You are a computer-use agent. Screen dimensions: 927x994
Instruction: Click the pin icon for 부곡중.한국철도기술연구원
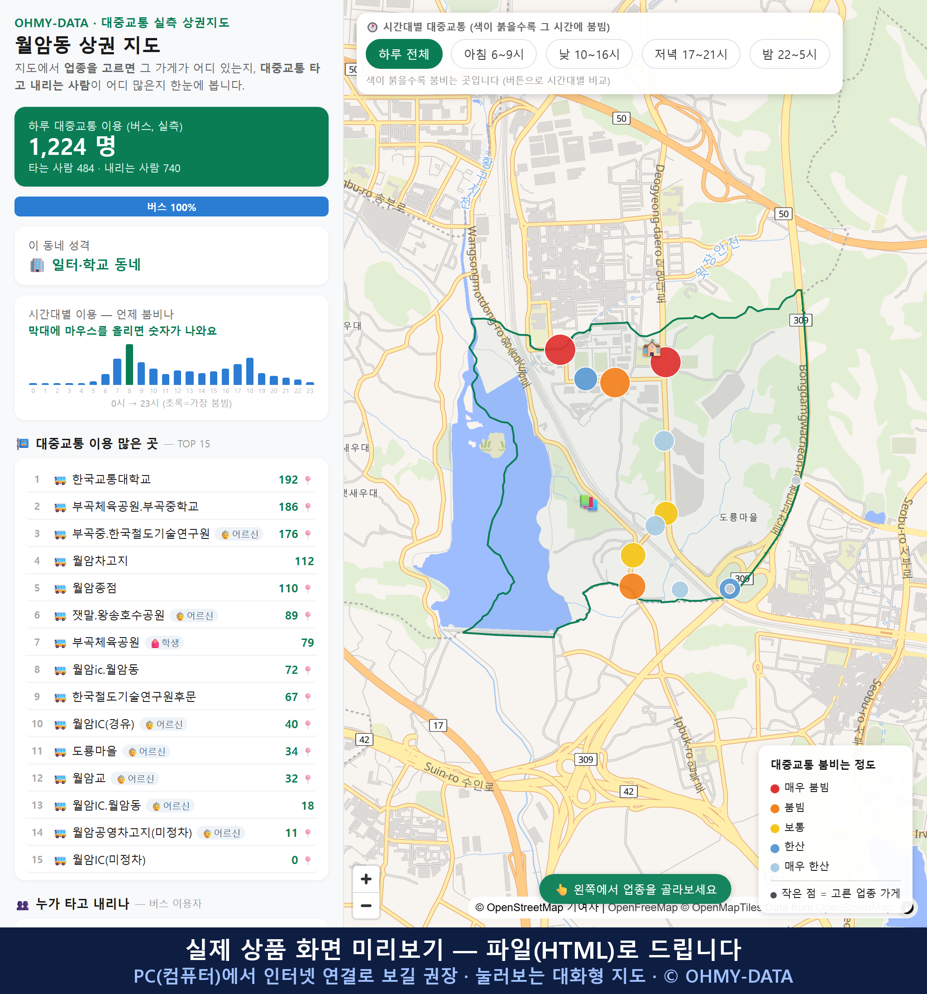pos(308,534)
